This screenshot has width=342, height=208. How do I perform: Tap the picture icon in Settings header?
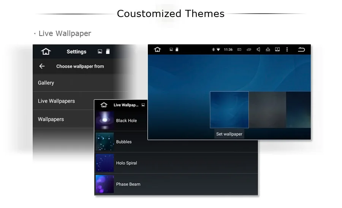100,52
